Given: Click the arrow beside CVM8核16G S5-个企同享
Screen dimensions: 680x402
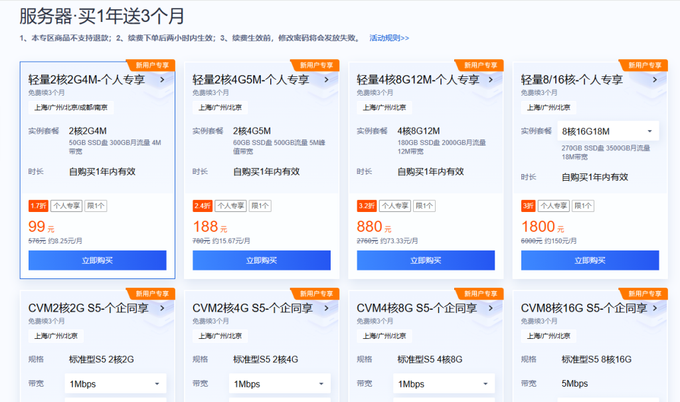Looking at the screenshot, I should point(654,308).
